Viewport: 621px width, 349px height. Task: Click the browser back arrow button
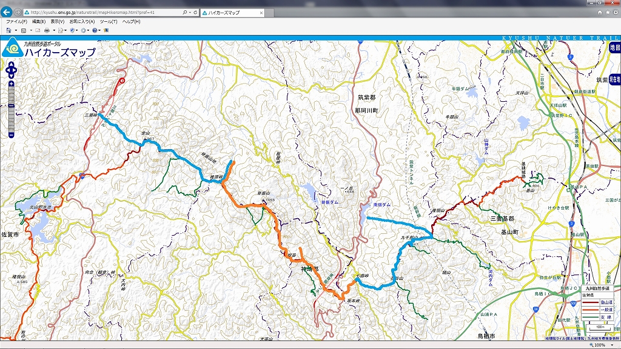6,12
